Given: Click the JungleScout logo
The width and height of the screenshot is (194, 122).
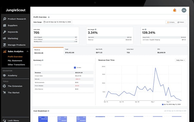Looking at the screenshot, I should click(x=16, y=10).
